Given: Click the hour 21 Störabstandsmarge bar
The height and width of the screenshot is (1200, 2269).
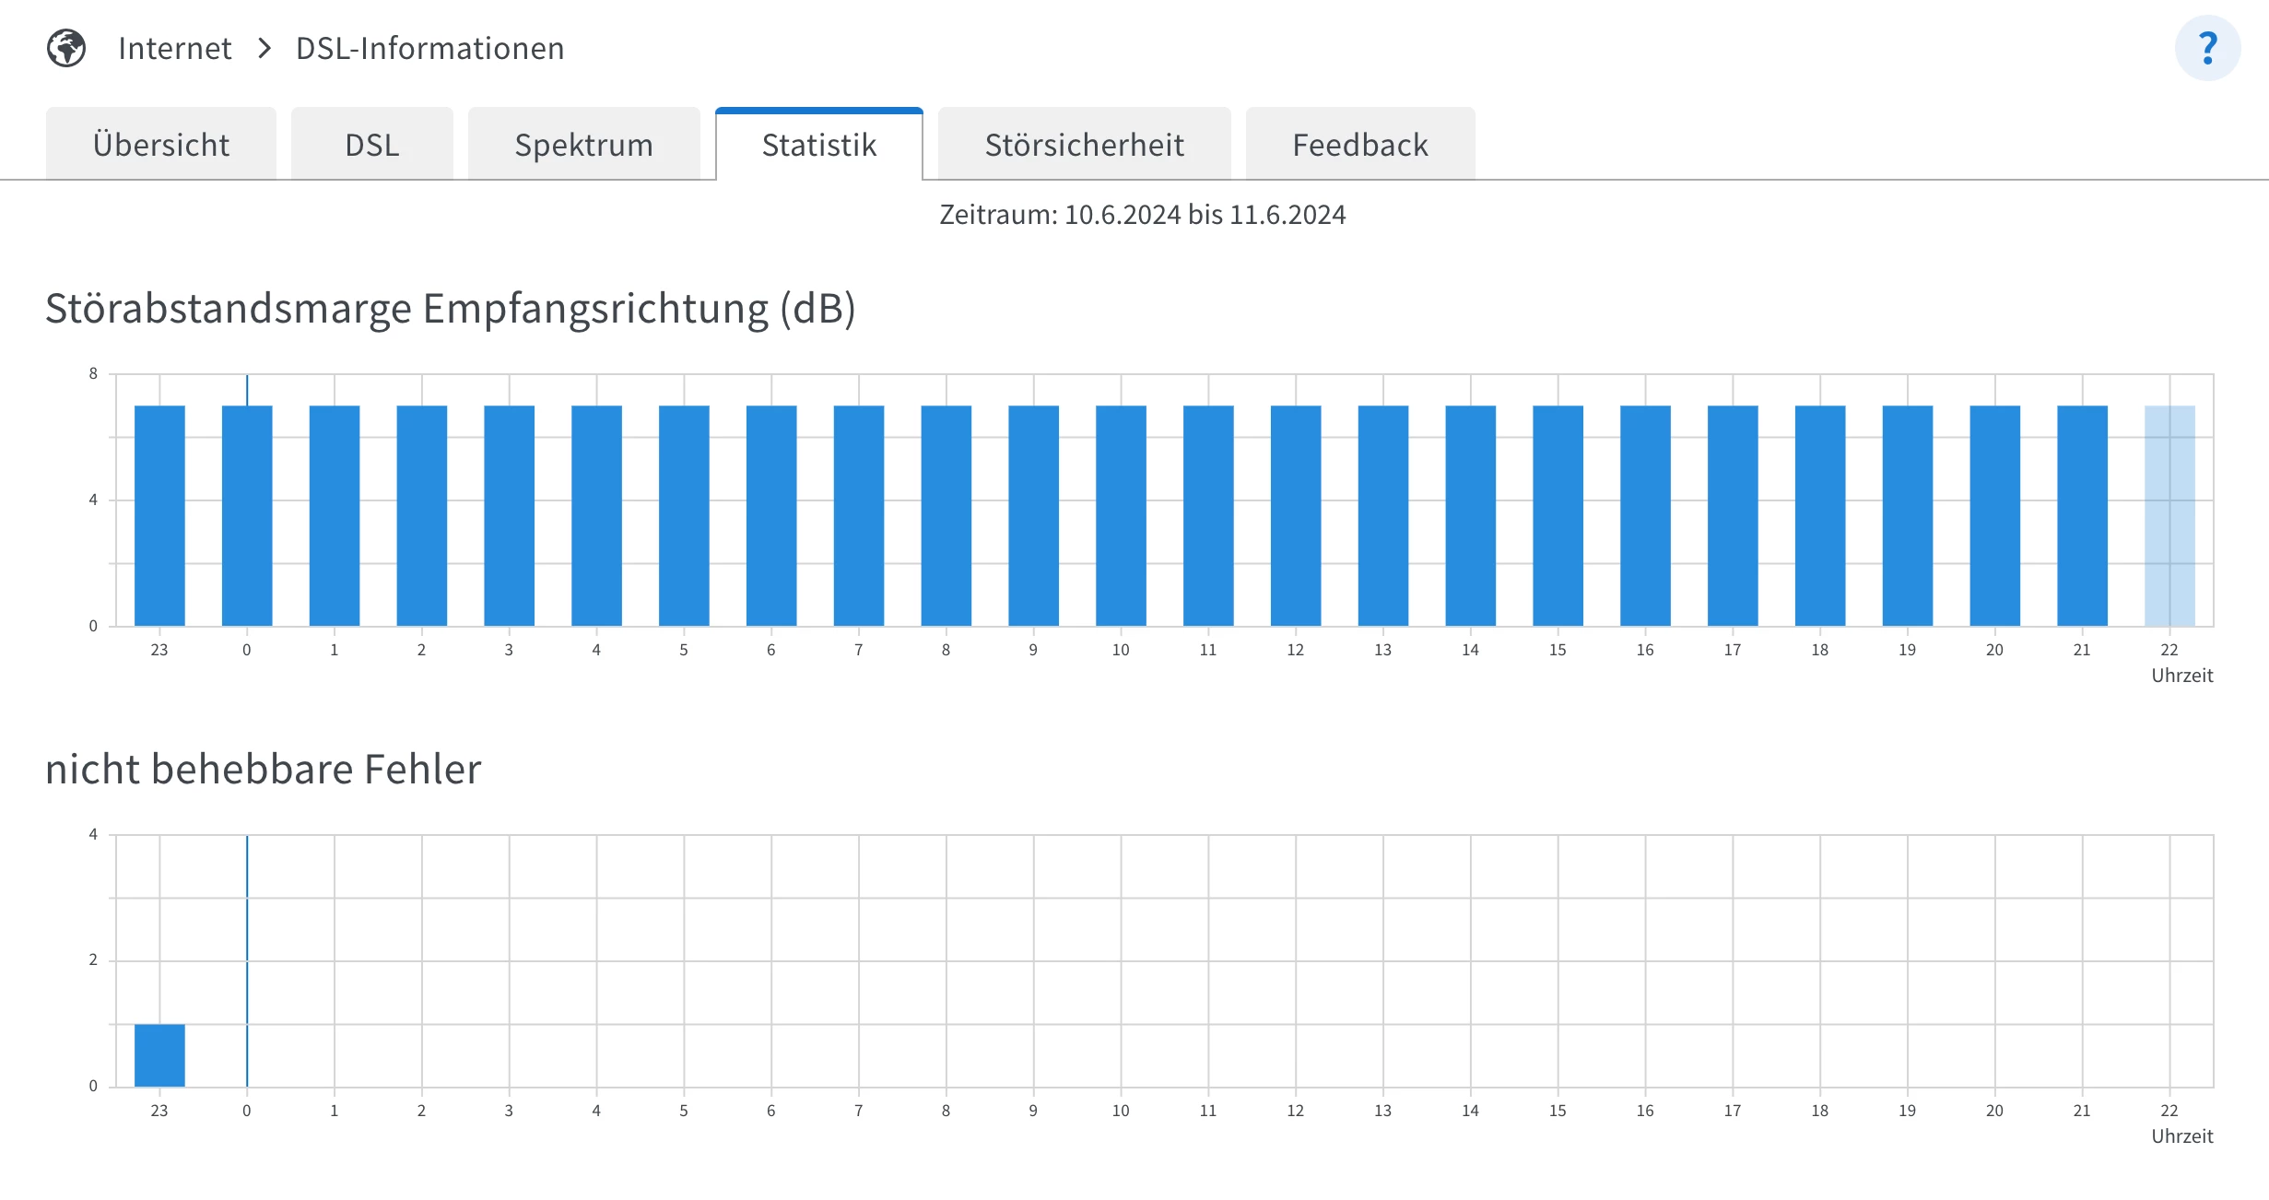Looking at the screenshot, I should pyautogui.click(x=2082, y=516).
